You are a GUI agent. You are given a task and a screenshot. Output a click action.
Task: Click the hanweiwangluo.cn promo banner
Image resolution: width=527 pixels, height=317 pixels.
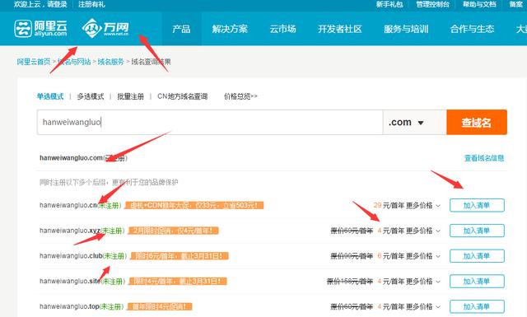pyautogui.click(x=194, y=205)
